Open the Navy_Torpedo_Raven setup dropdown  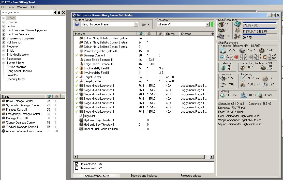point(136,24)
